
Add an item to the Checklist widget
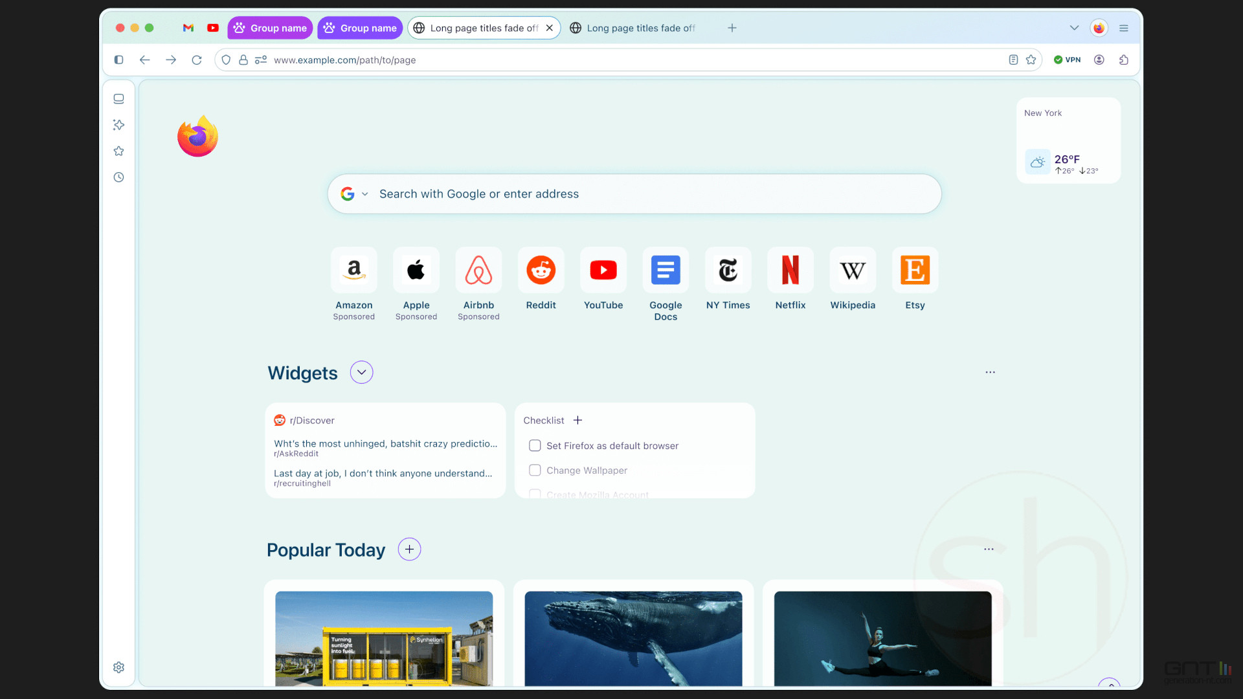point(577,420)
